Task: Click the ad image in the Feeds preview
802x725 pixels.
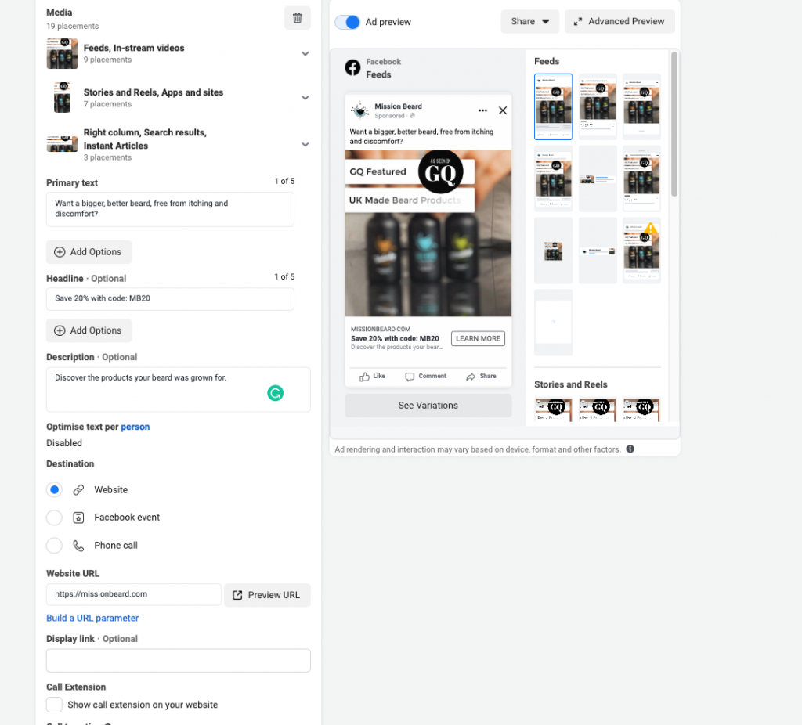Action: (428, 233)
